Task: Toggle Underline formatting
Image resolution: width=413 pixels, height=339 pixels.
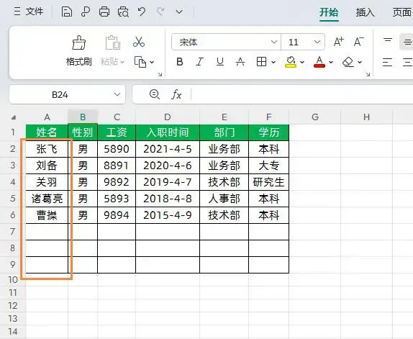Action: 220,62
